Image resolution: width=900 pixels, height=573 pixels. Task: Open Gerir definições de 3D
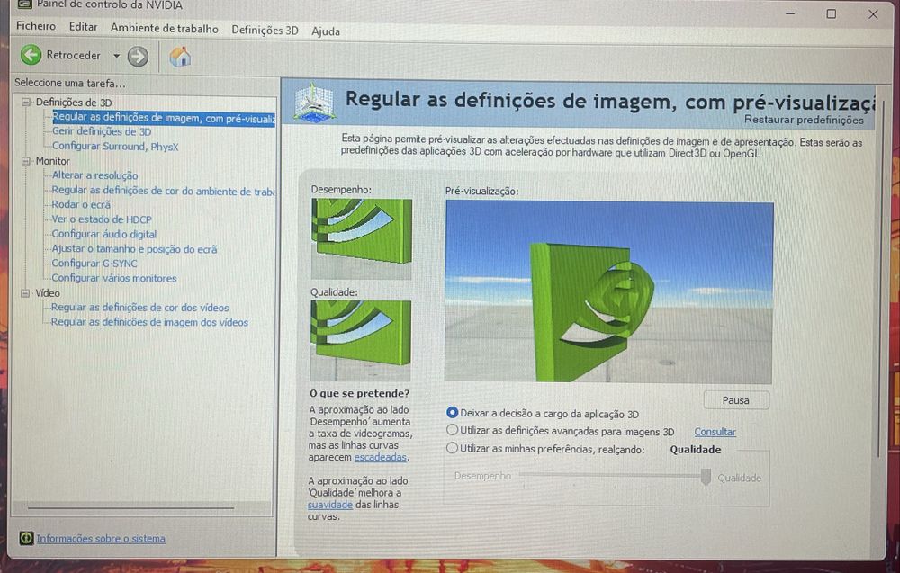[102, 132]
